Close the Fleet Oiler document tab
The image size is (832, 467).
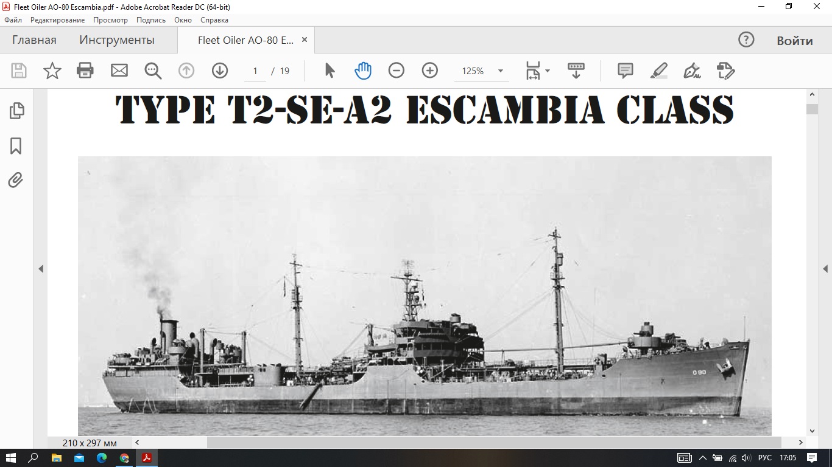(x=305, y=40)
